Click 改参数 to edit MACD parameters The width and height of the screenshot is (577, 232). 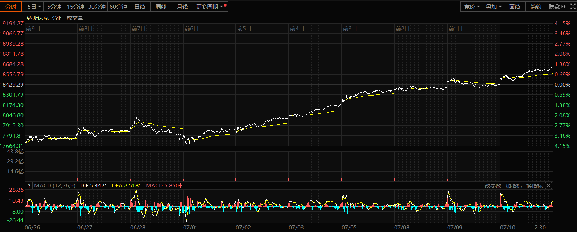[x=493, y=186]
